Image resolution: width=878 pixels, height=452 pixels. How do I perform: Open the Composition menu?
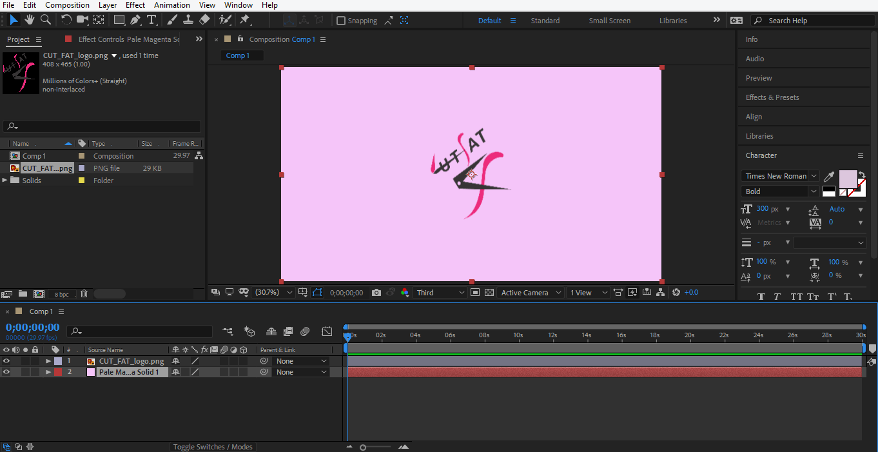(x=67, y=5)
